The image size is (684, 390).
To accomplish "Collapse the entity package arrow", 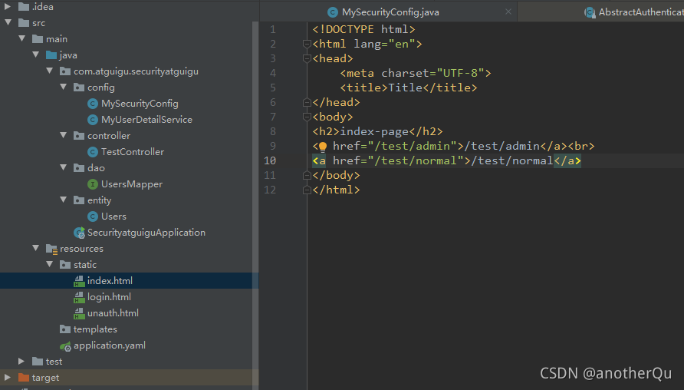I will click(x=64, y=200).
